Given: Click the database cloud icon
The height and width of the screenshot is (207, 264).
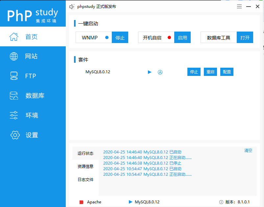Looking at the screenshot, I should click(14, 96).
